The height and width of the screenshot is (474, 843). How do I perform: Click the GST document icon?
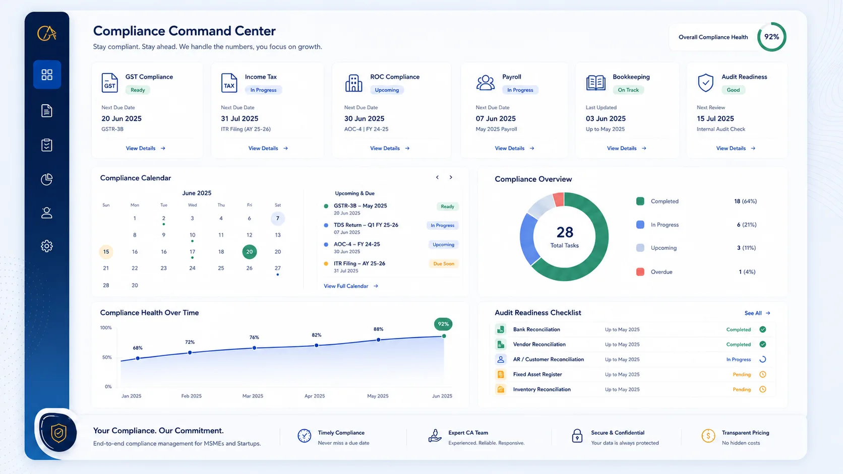[x=109, y=83]
